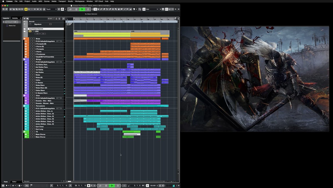333x188 pixels.
Task: Open the Transport menu
Action: (x=62, y=1)
